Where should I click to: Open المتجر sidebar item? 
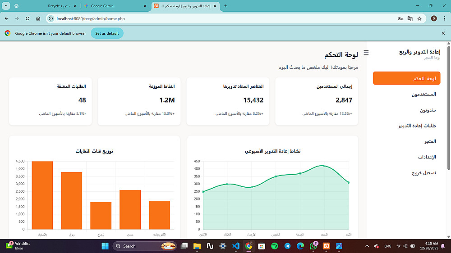pyautogui.click(x=430, y=141)
